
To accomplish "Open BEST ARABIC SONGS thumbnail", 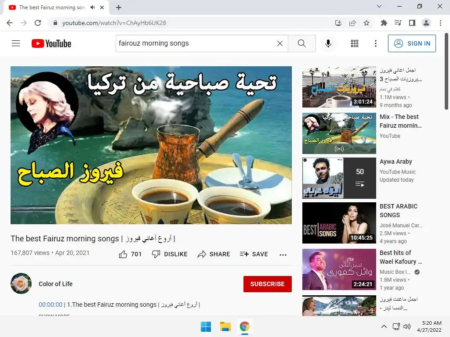I will [x=339, y=222].
